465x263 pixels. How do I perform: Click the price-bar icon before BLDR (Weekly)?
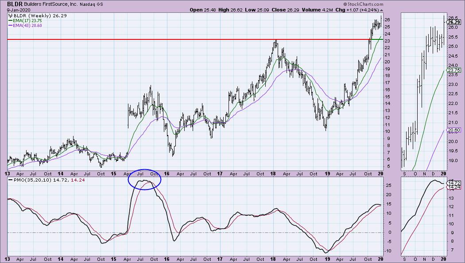point(10,15)
